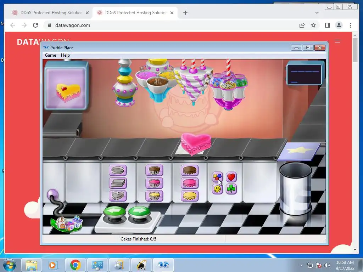Bookmark this page with the star
Viewport: 363px width, 272px height.
coord(313,25)
